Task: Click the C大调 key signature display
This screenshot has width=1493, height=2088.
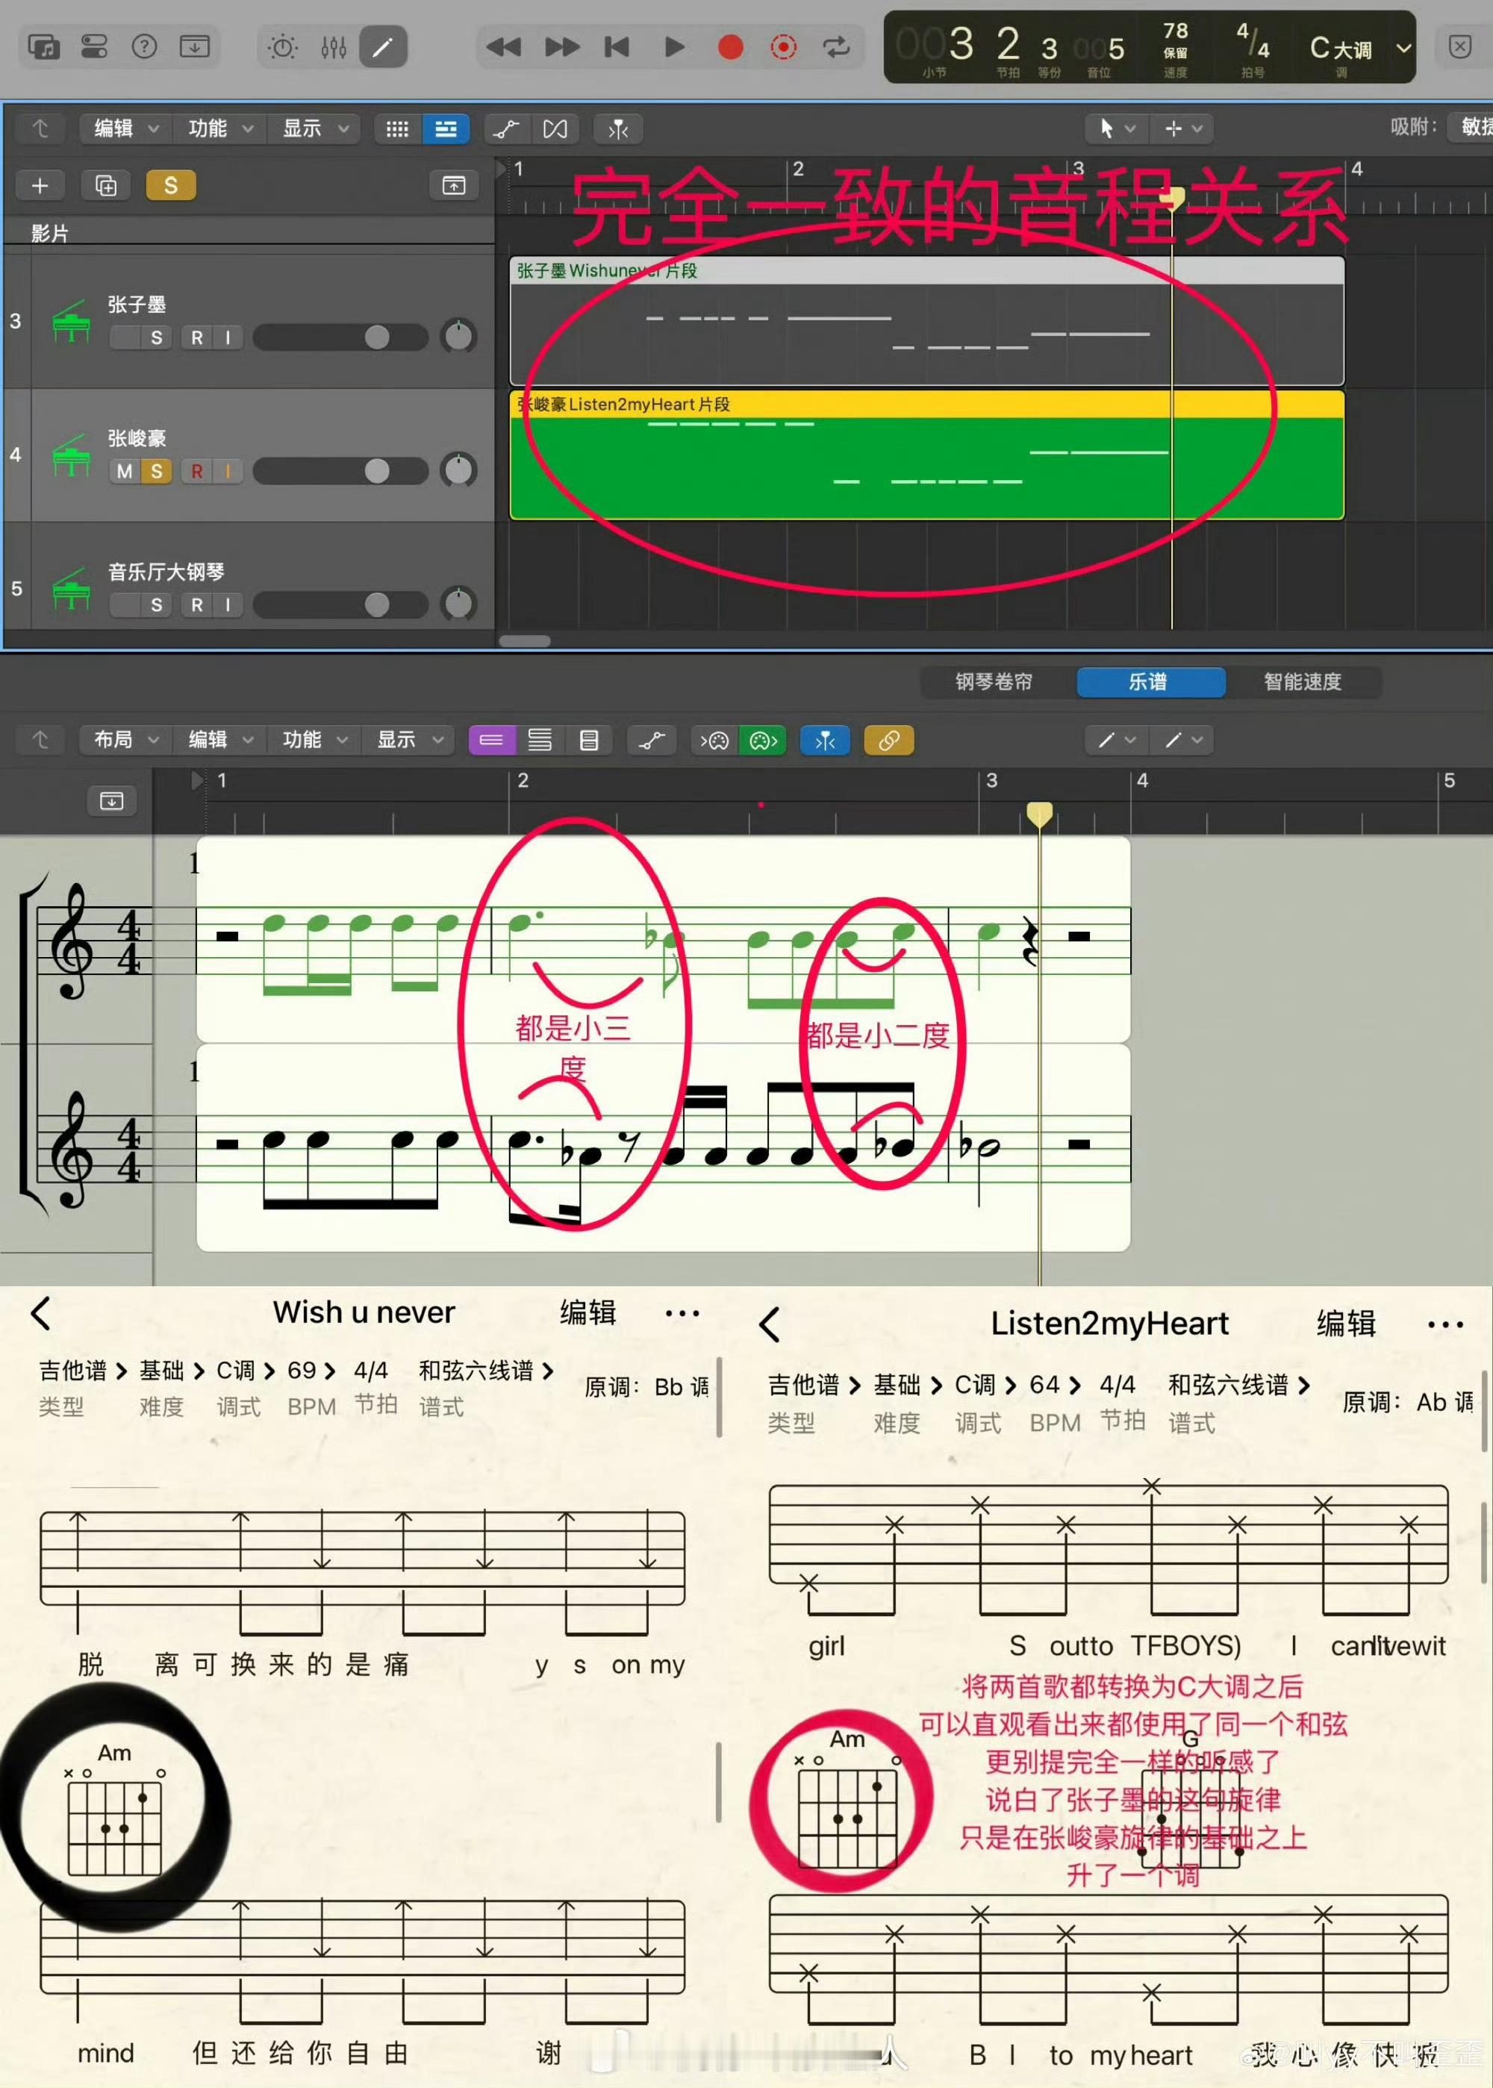Action: tap(1341, 48)
